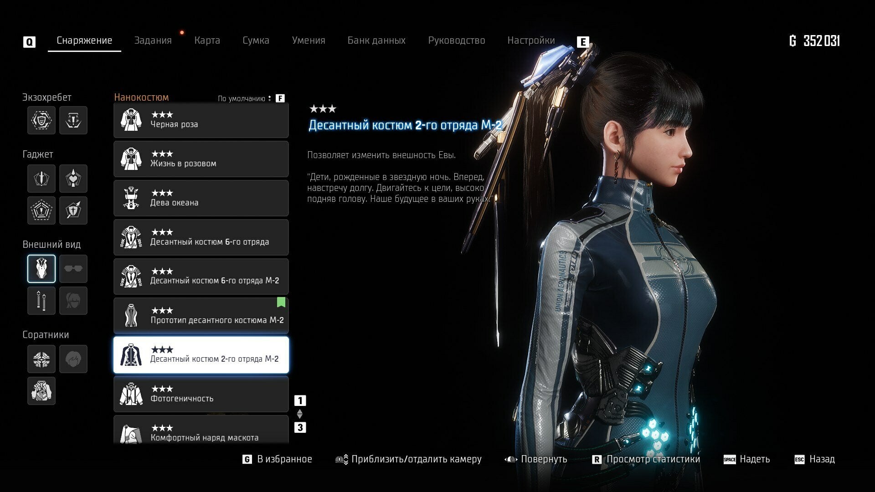Open the Карта tab

[x=207, y=41]
